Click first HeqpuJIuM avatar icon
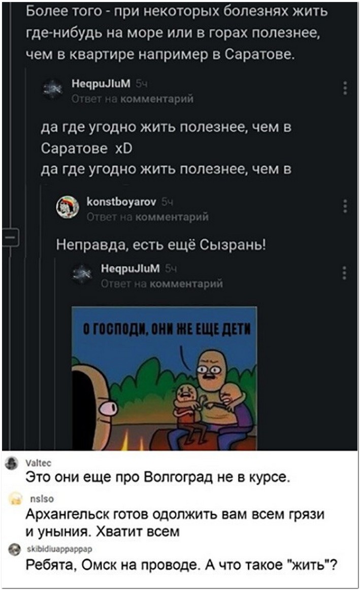The image size is (360, 590). 52,89
